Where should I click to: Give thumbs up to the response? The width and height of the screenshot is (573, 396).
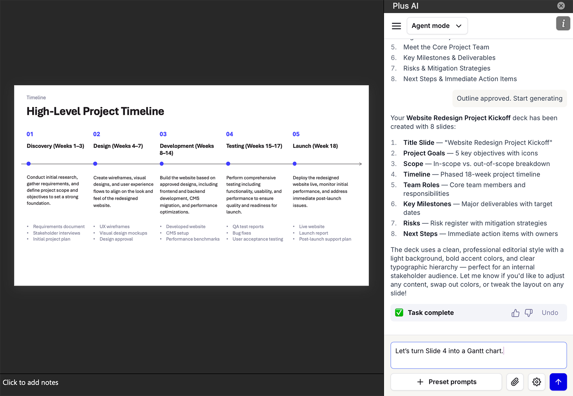coord(515,313)
